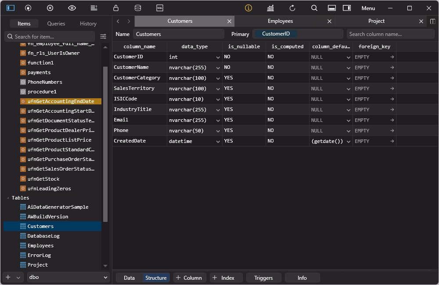Image resolution: width=439 pixels, height=285 pixels.
Task: Open the chart metrics icon
Action: point(270,8)
